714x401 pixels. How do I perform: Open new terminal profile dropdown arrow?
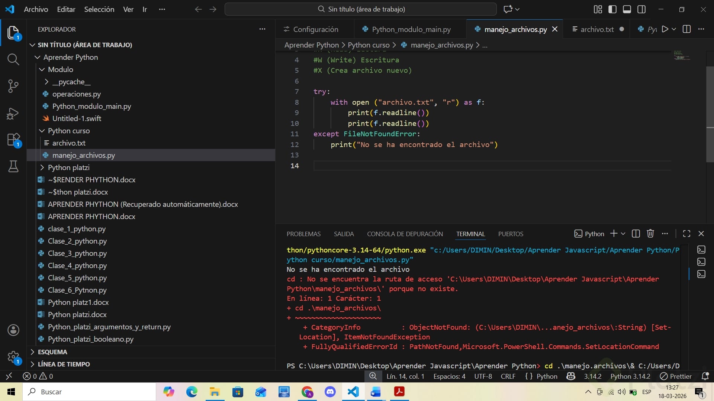623,234
